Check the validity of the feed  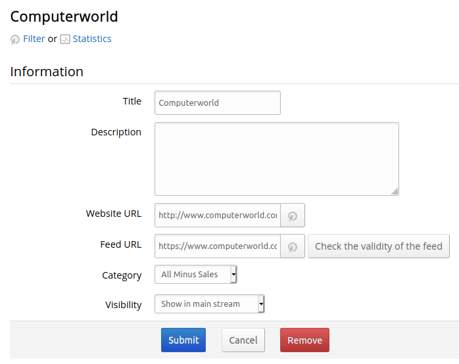coord(379,246)
